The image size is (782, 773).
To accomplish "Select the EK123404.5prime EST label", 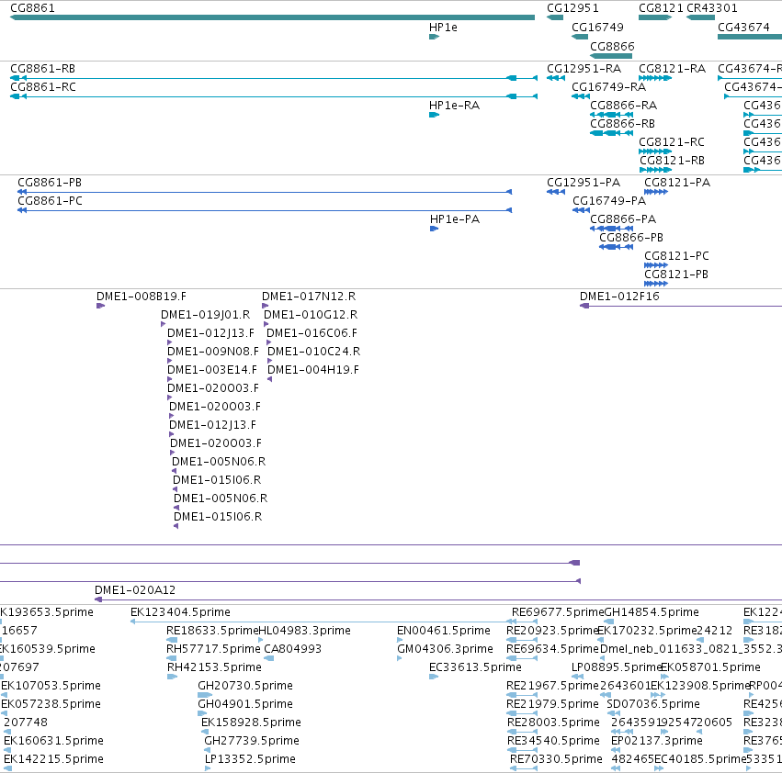I will [x=180, y=612].
